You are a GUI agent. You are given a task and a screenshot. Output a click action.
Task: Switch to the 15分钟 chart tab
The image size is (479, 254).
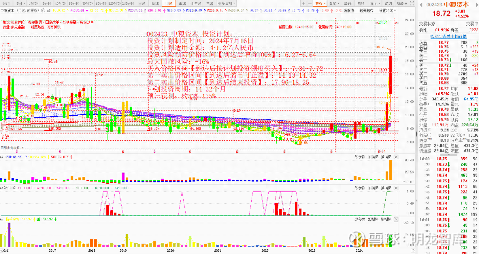click(x=74, y=3)
